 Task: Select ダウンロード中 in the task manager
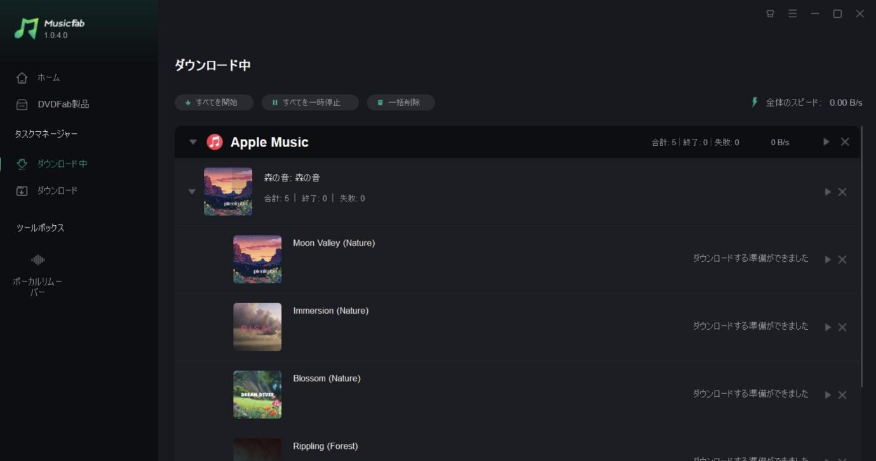tap(62, 164)
